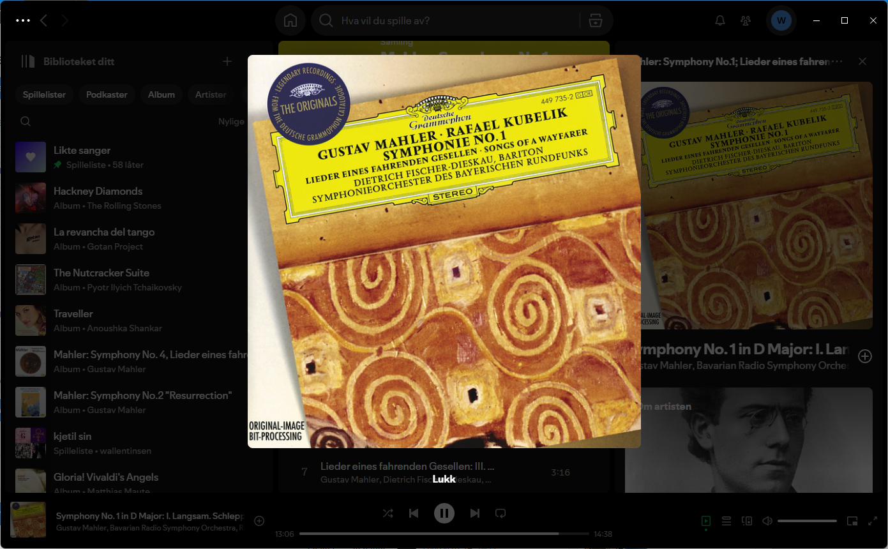
Task: Switch to fullscreen view
Action: click(x=873, y=521)
